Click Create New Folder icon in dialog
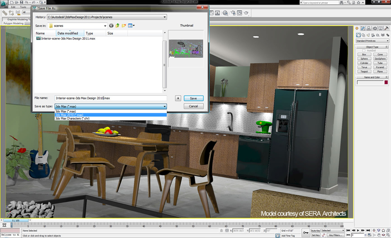The image size is (391, 238). 124,25
